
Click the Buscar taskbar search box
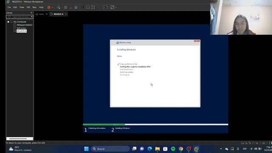click(110, 149)
